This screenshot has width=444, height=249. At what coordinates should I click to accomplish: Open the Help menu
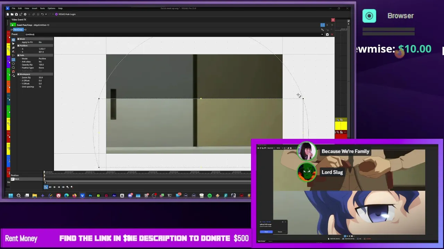60,8
